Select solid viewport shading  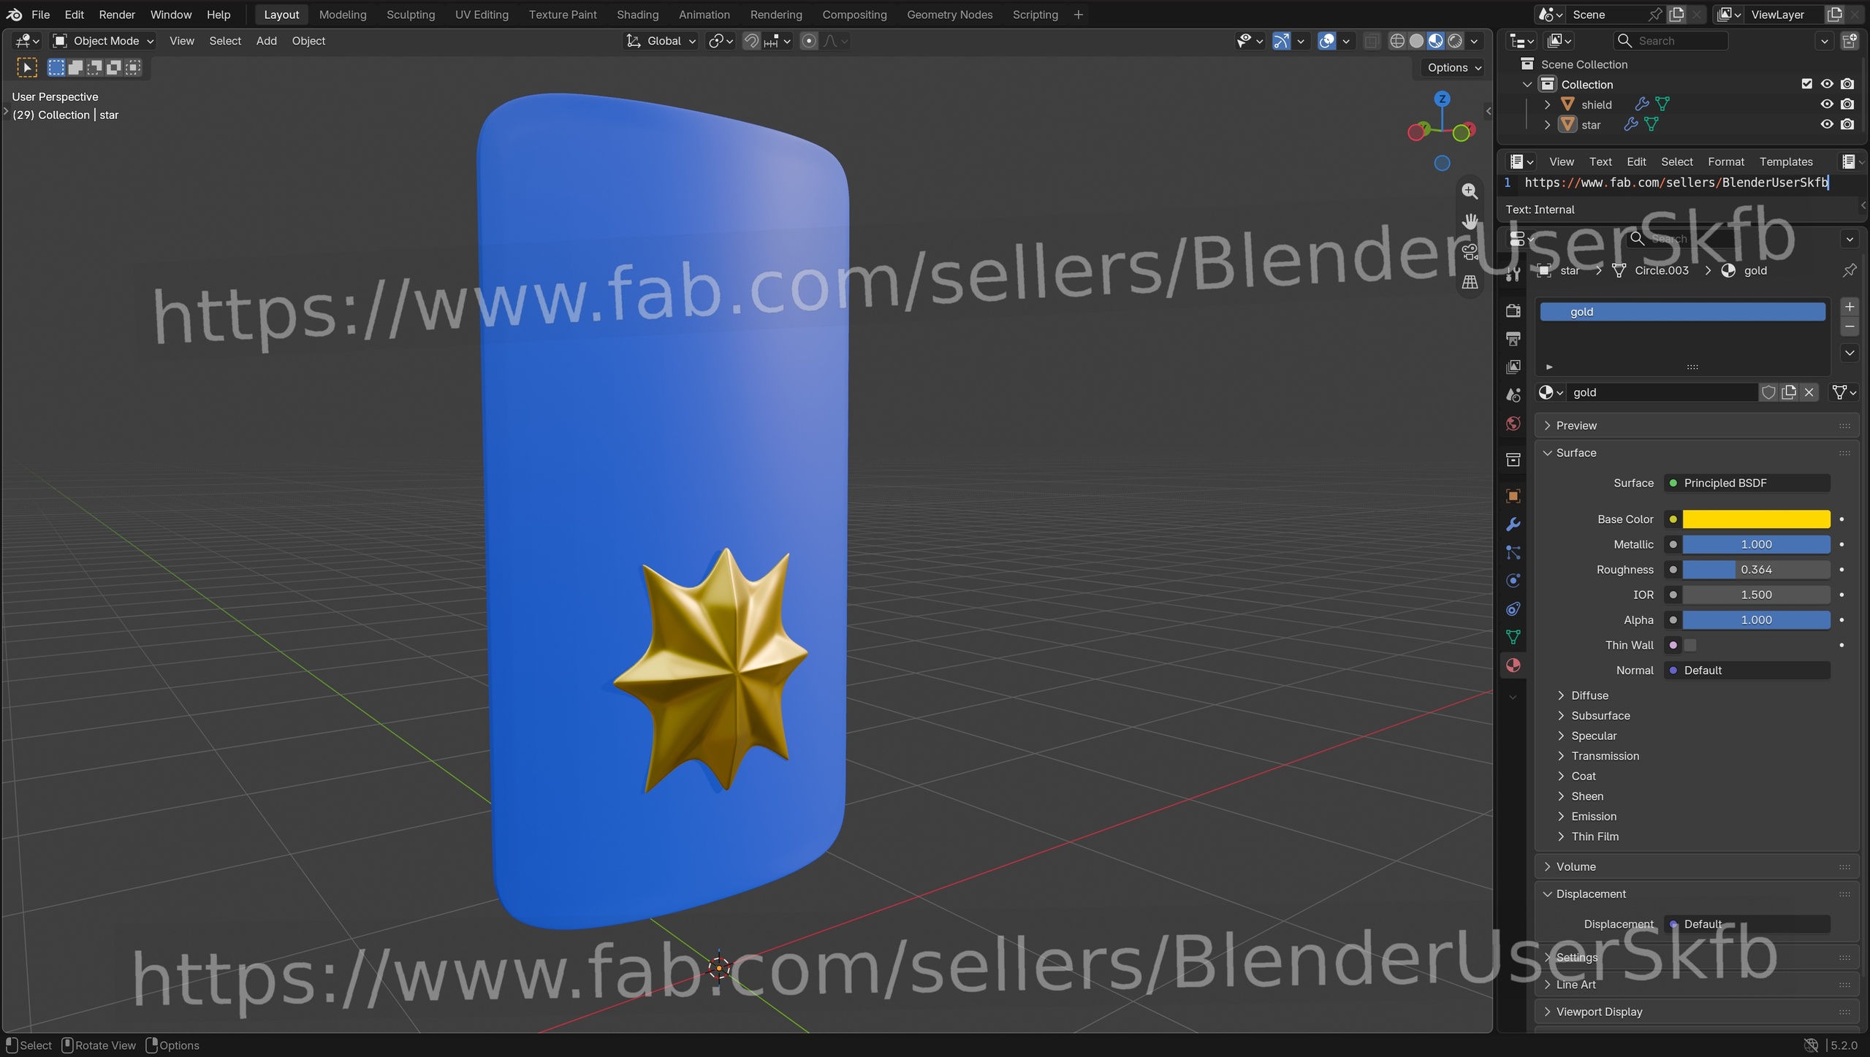[1416, 41]
